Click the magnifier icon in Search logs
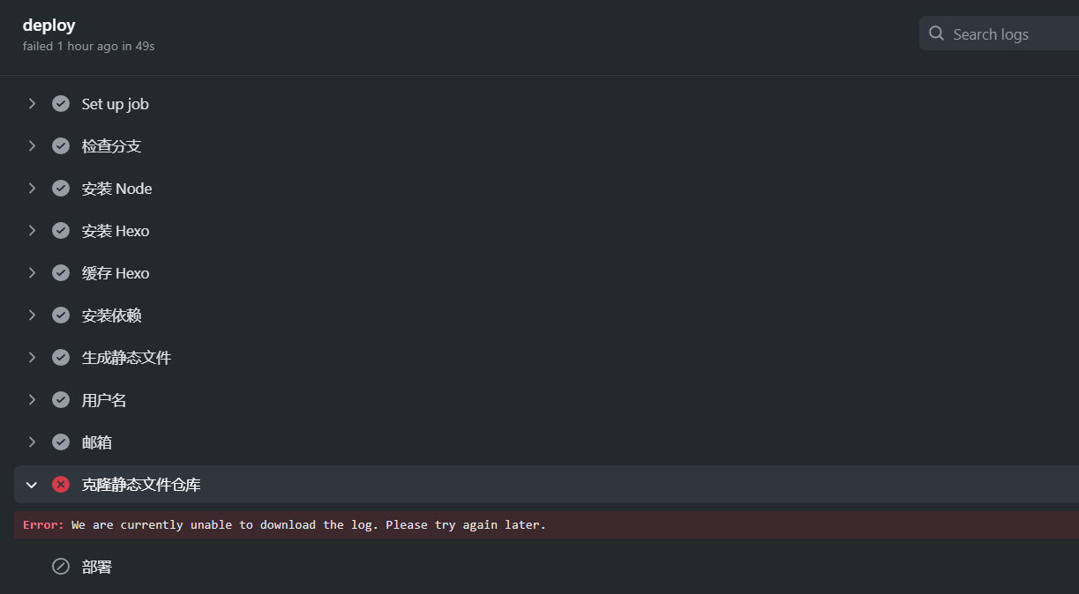Image resolution: width=1079 pixels, height=594 pixels. [x=937, y=33]
